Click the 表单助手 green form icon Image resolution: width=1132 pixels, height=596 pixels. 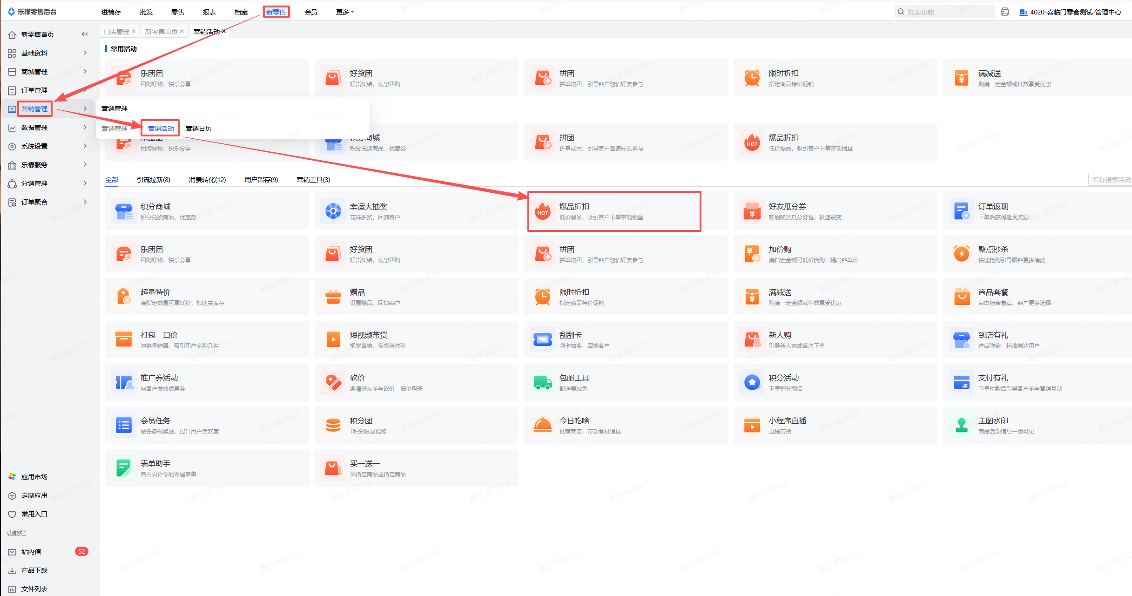point(124,468)
